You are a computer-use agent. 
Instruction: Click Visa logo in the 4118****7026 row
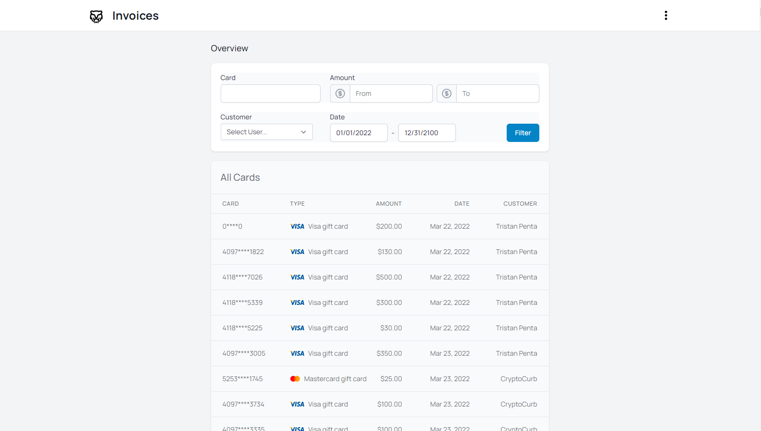297,277
